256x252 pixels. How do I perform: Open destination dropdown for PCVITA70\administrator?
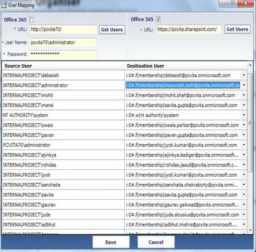tap(243, 145)
